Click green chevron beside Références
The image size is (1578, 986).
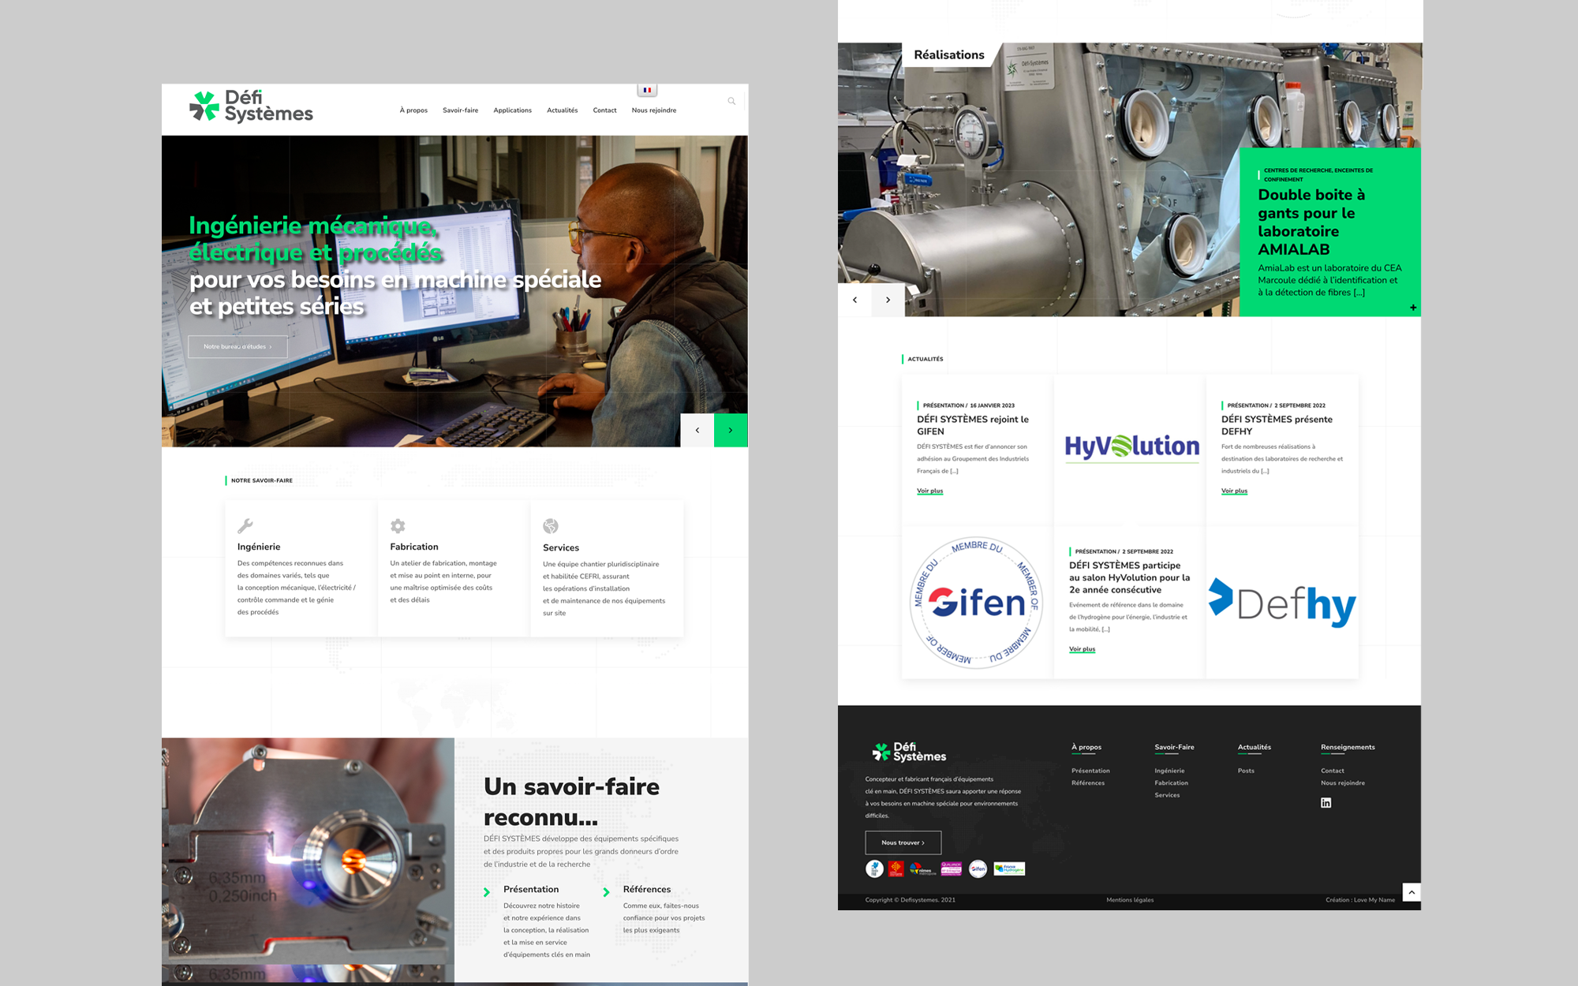(x=606, y=892)
